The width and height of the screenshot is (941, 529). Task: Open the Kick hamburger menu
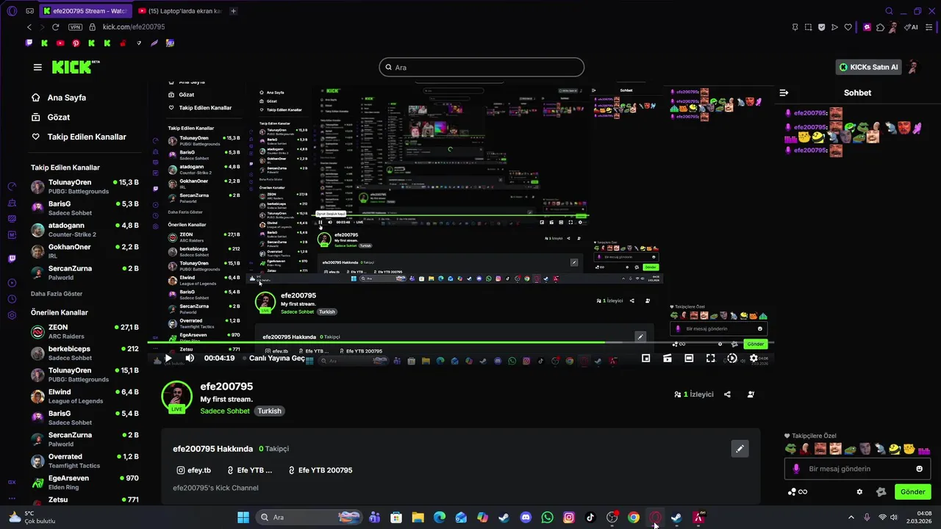pos(37,67)
